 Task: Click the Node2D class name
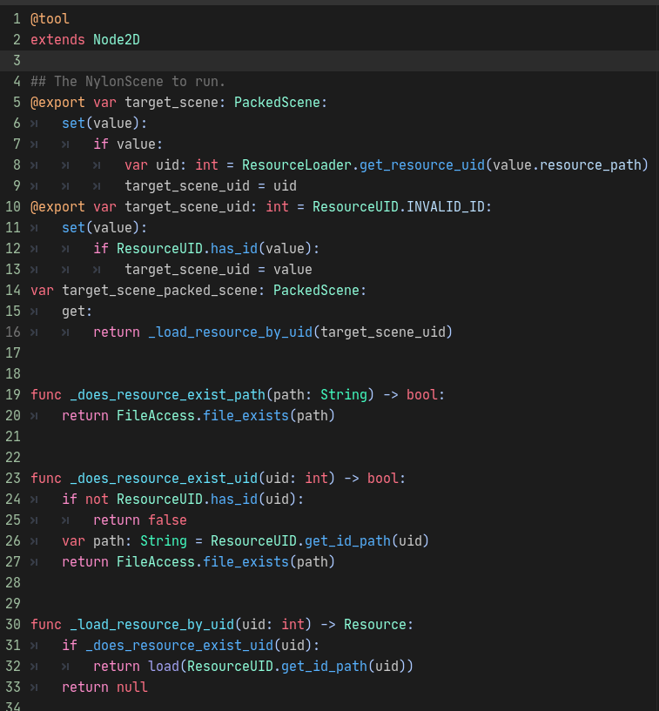pos(117,40)
